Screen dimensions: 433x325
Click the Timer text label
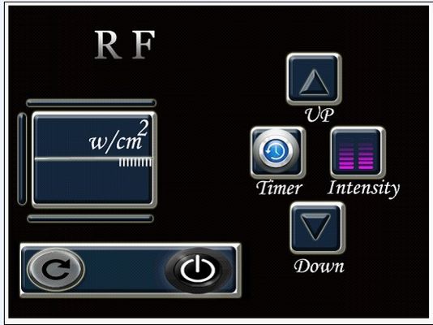(x=279, y=188)
